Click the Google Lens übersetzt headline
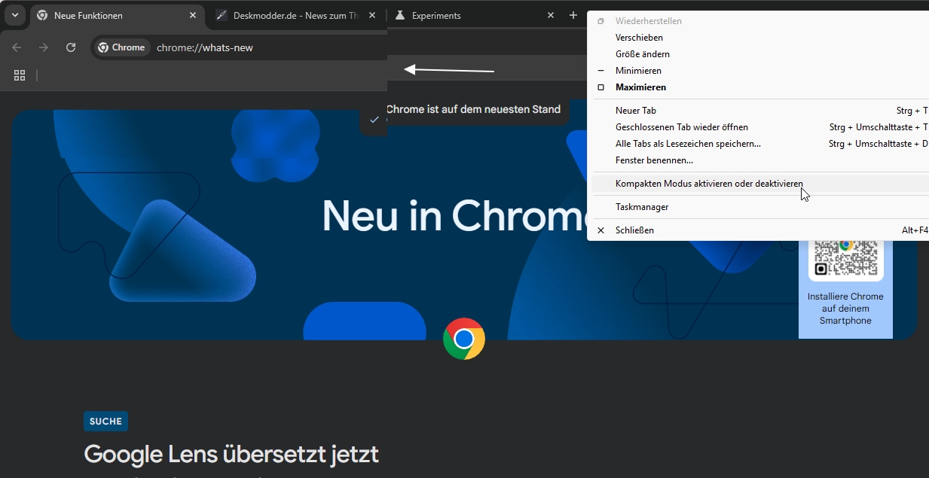Viewport: 929px width, 478px height. [x=231, y=455]
